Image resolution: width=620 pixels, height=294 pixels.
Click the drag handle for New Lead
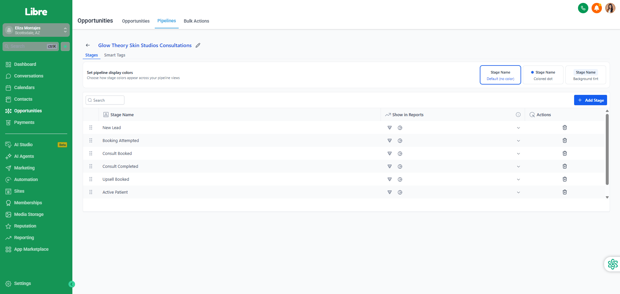(x=91, y=127)
